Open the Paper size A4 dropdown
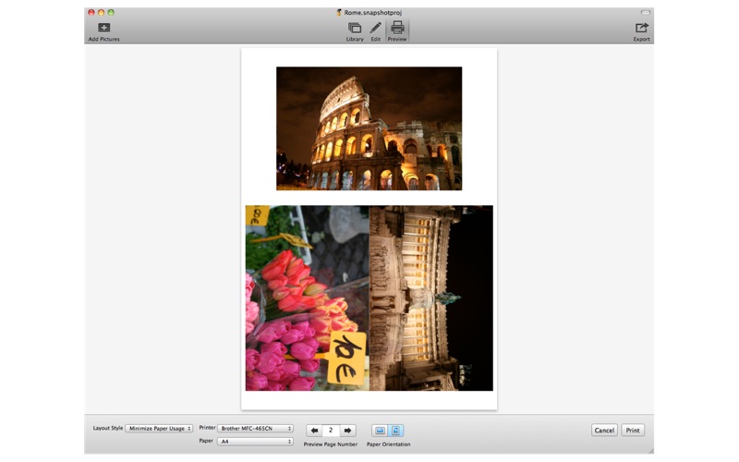The height and width of the screenshot is (462, 739). pos(255,442)
